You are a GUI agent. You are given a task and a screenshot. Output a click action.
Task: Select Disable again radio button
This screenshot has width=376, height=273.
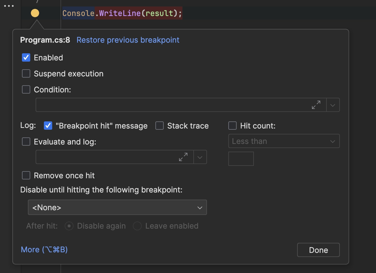[69, 226]
